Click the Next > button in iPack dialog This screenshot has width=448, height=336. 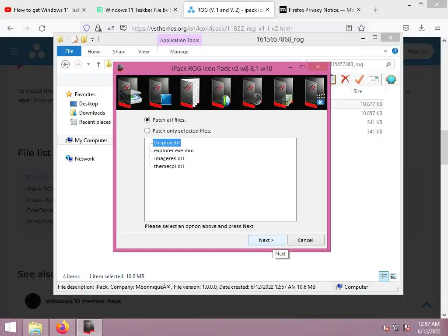click(x=266, y=240)
